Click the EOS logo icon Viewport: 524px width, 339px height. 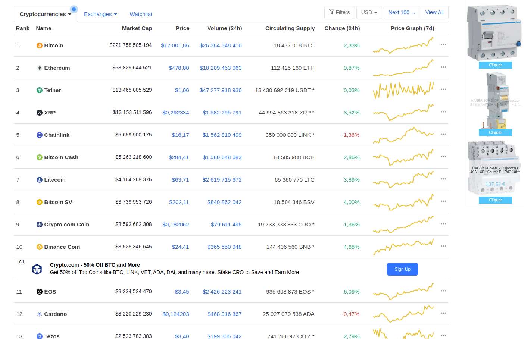(40, 292)
